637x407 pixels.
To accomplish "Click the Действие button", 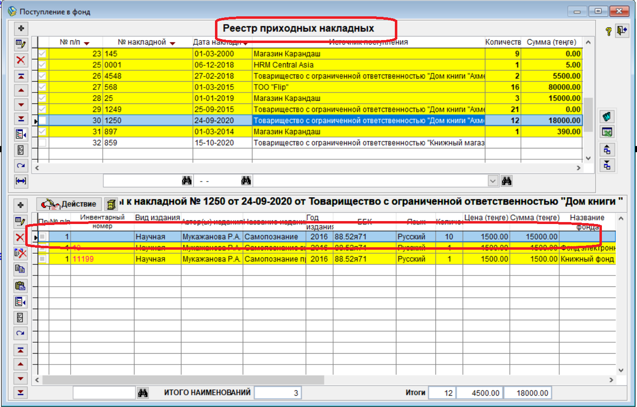I will [x=70, y=204].
